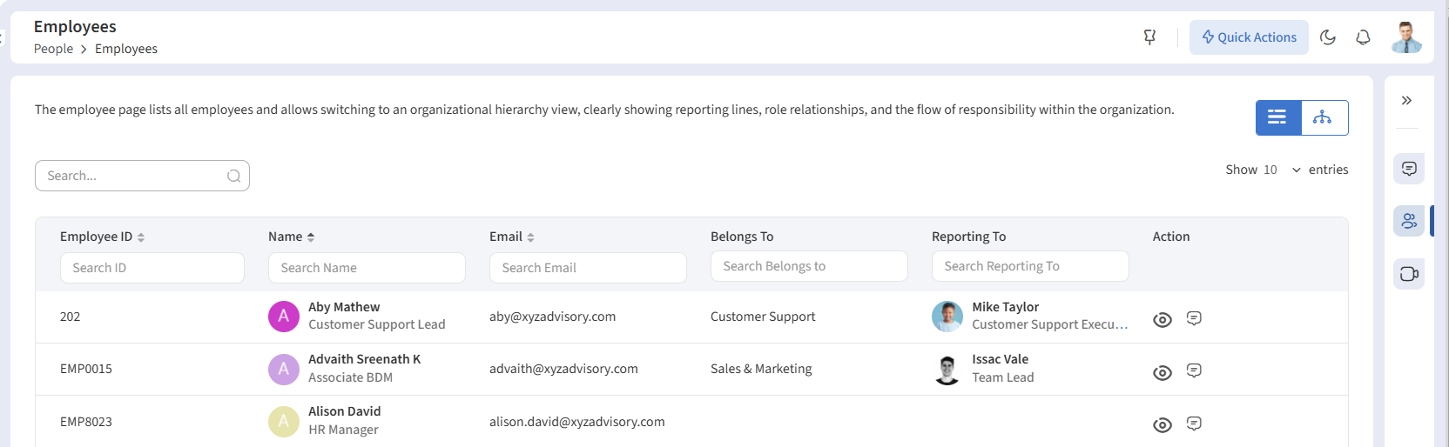The height and width of the screenshot is (447, 1449).
Task: Switch to the list view
Action: (1277, 117)
